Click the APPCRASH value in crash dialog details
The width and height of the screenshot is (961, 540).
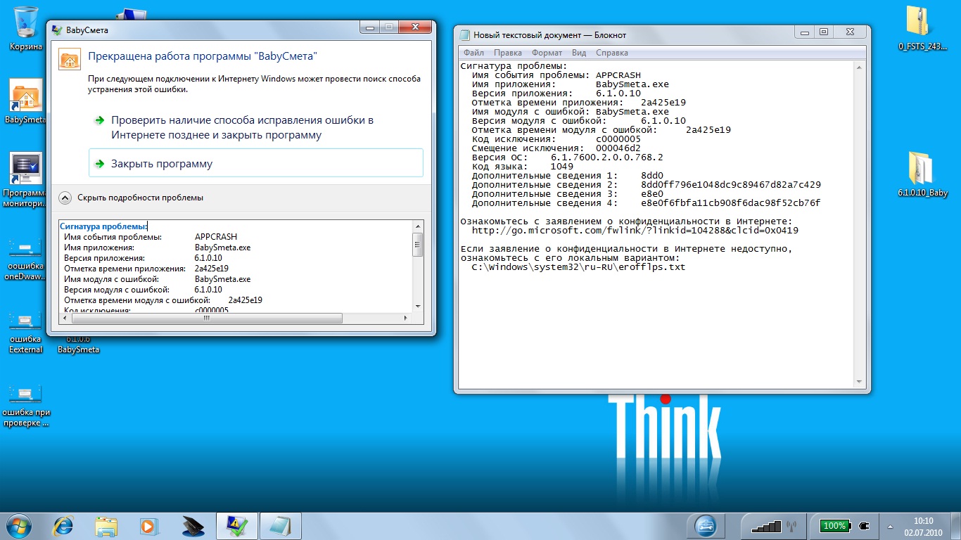click(216, 237)
